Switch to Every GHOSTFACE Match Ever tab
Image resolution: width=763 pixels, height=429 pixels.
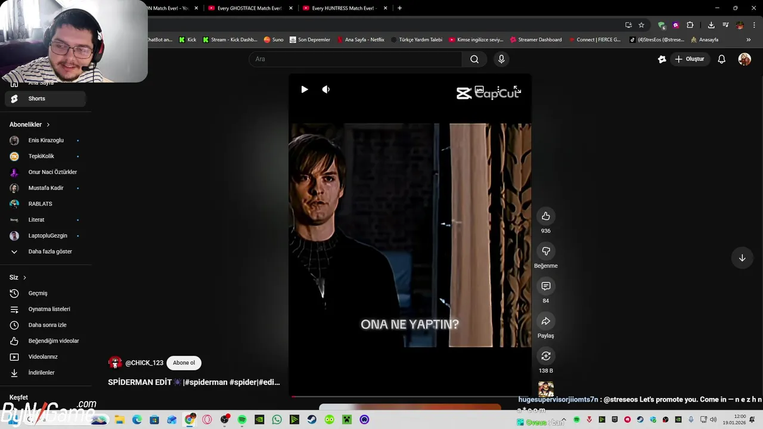pyautogui.click(x=249, y=8)
